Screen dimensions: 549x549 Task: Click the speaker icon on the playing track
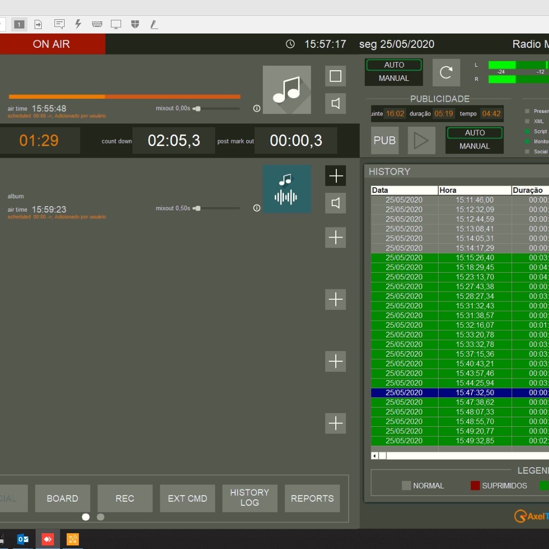(x=335, y=104)
